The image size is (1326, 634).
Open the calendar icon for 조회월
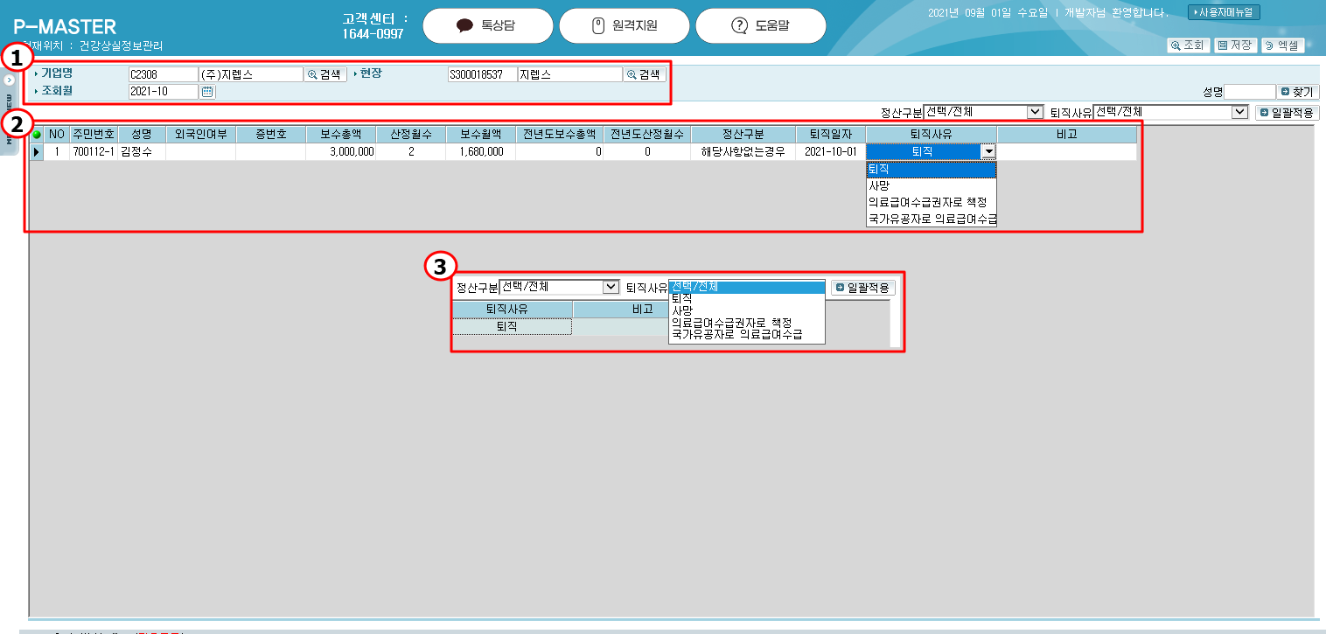(208, 92)
